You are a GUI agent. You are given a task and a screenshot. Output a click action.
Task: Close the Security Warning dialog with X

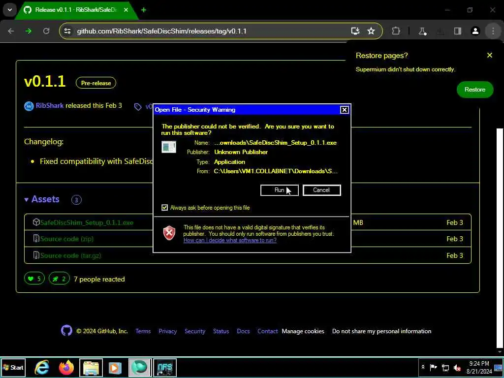(344, 110)
